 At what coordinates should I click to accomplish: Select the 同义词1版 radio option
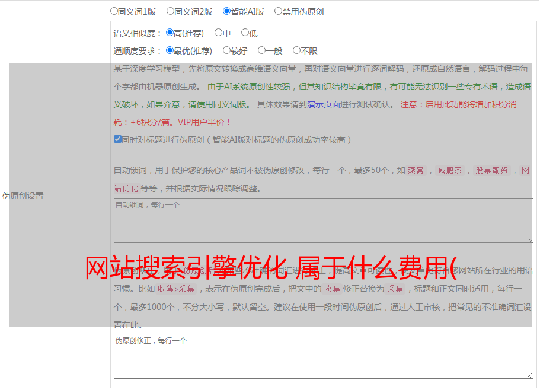[114, 11]
